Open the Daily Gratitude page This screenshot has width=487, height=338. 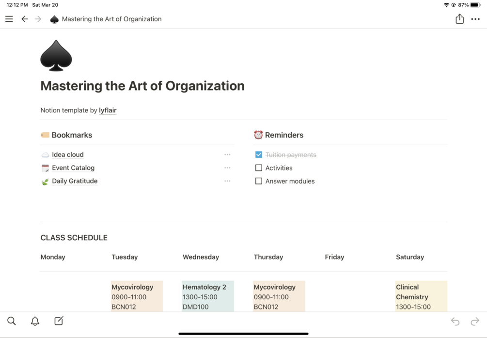[75, 181]
